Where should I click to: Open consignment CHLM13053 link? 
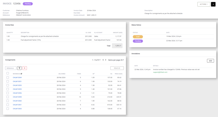point(17,85)
